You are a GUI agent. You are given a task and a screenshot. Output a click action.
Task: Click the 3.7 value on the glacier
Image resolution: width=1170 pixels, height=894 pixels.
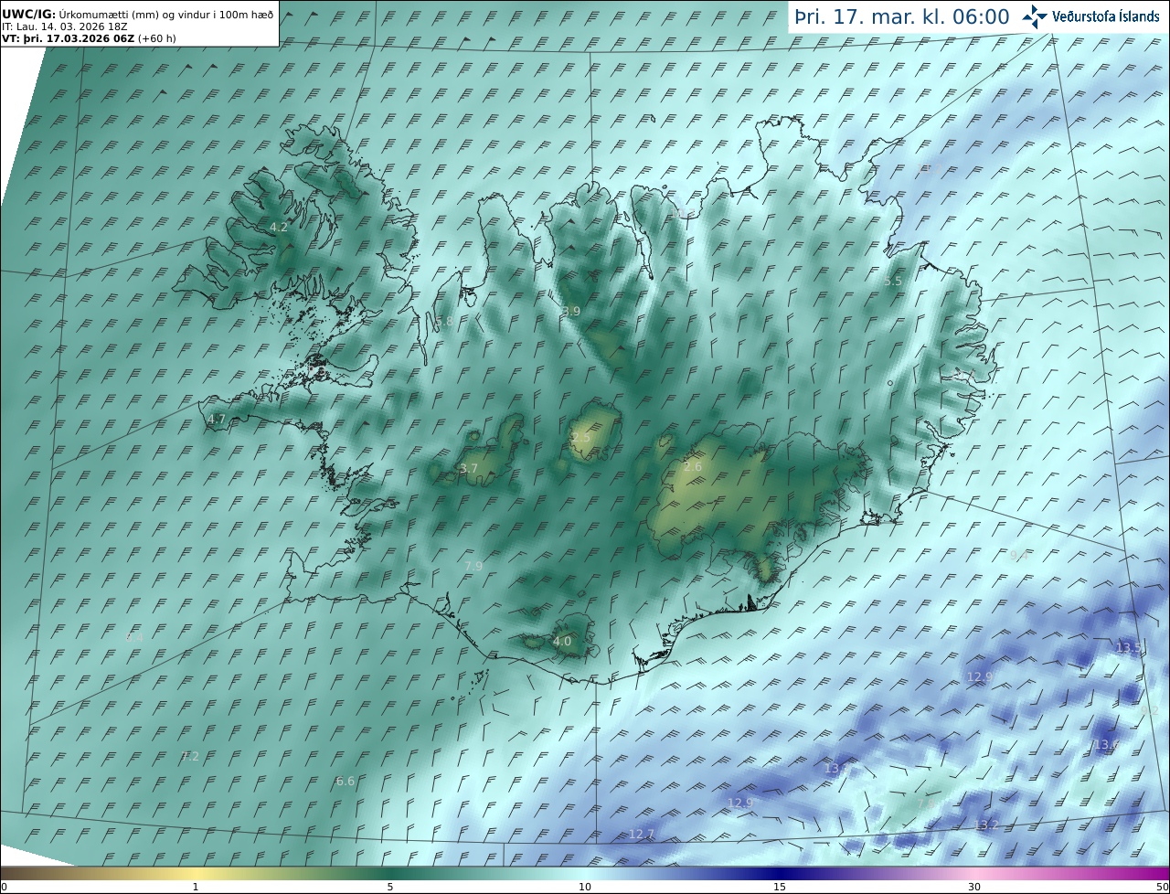point(469,468)
